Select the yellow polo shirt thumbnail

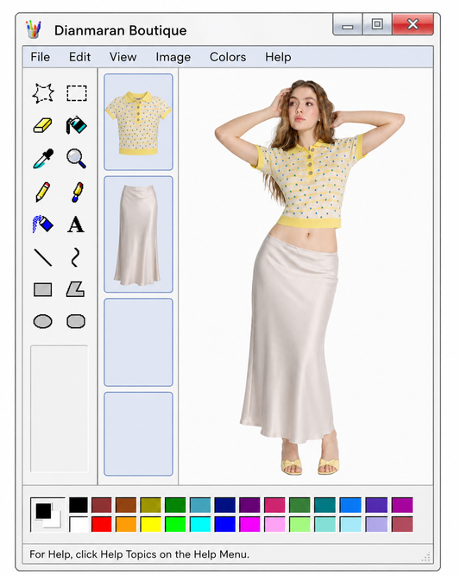[138, 122]
